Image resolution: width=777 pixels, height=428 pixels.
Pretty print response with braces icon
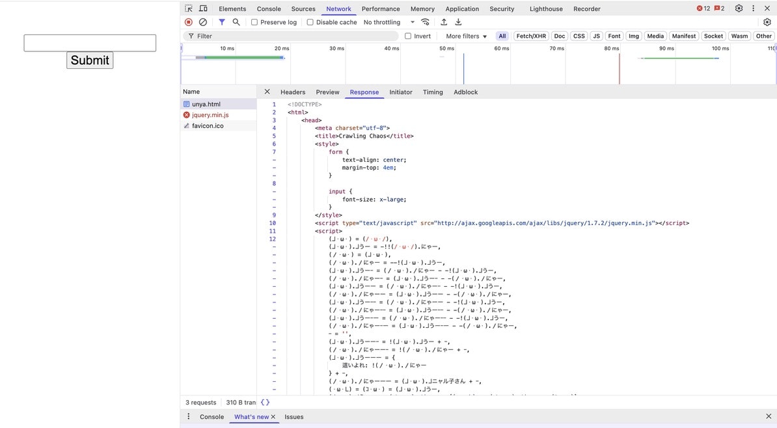pyautogui.click(x=265, y=402)
